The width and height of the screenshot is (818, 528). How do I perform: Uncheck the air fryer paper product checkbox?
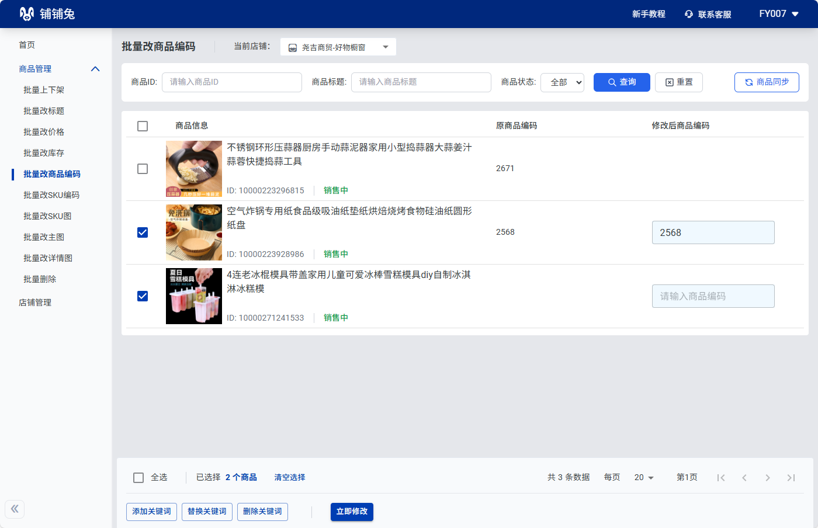pos(143,232)
